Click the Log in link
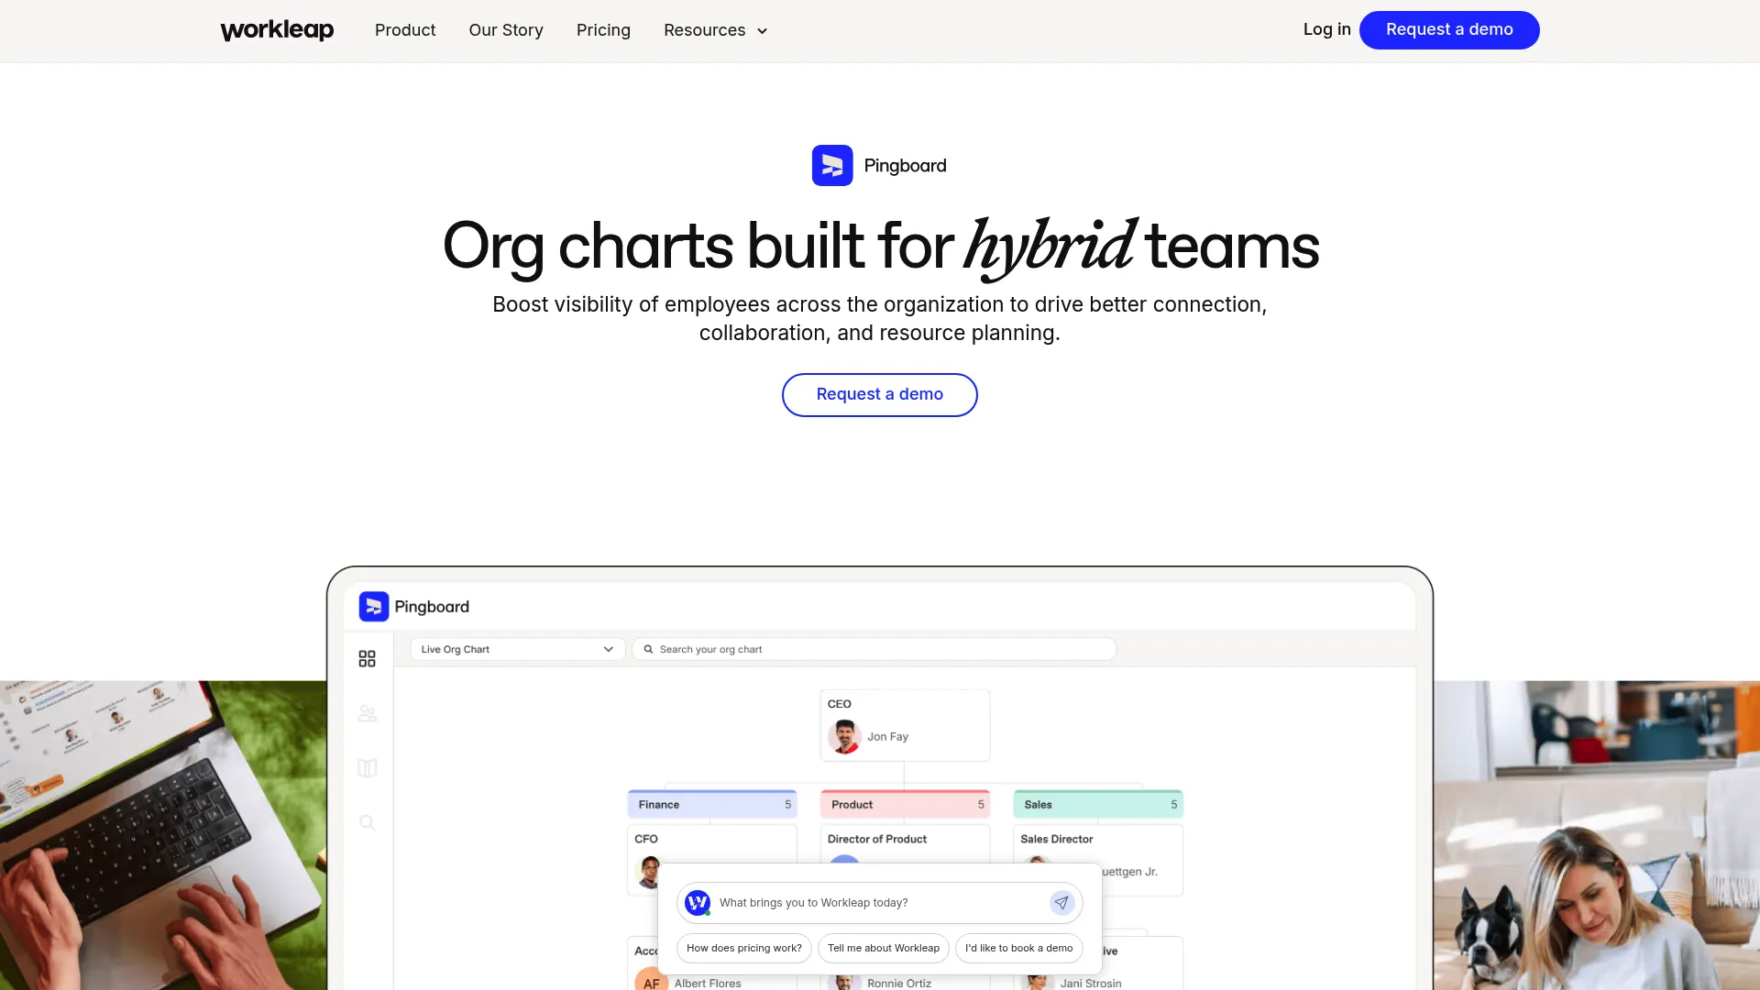 [x=1326, y=29]
